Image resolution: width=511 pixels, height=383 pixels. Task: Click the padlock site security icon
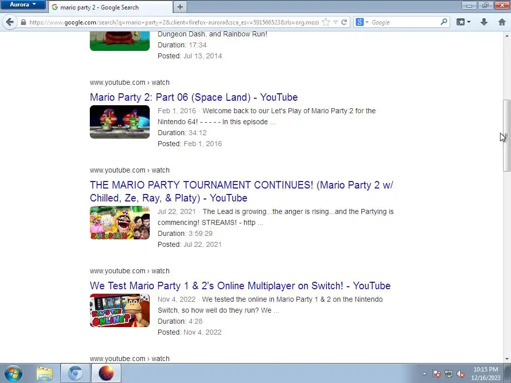pyautogui.click(x=23, y=22)
